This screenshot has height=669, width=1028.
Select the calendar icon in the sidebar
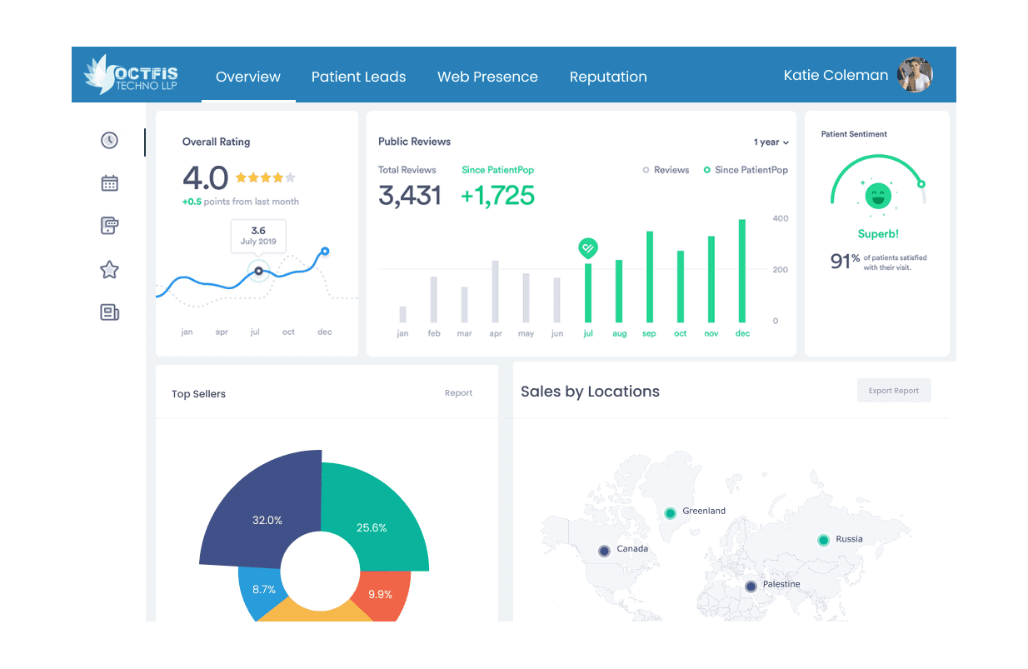(x=109, y=182)
